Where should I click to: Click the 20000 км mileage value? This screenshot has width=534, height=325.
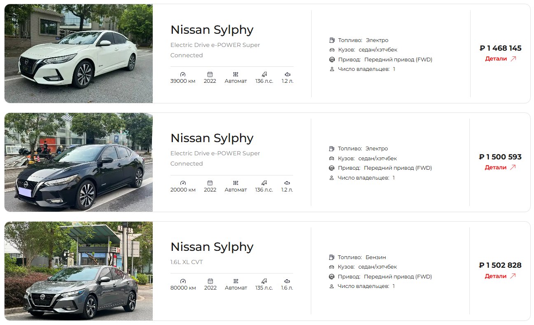coord(183,190)
